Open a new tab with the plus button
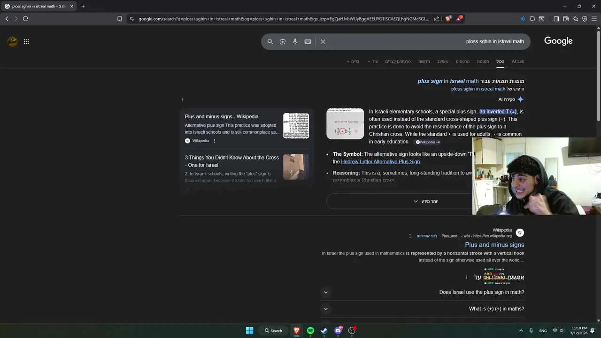This screenshot has height=338, width=601. tap(83, 6)
